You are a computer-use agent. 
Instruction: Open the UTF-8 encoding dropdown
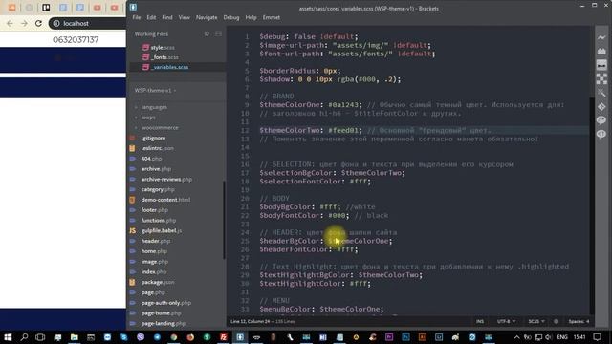[x=506, y=321]
